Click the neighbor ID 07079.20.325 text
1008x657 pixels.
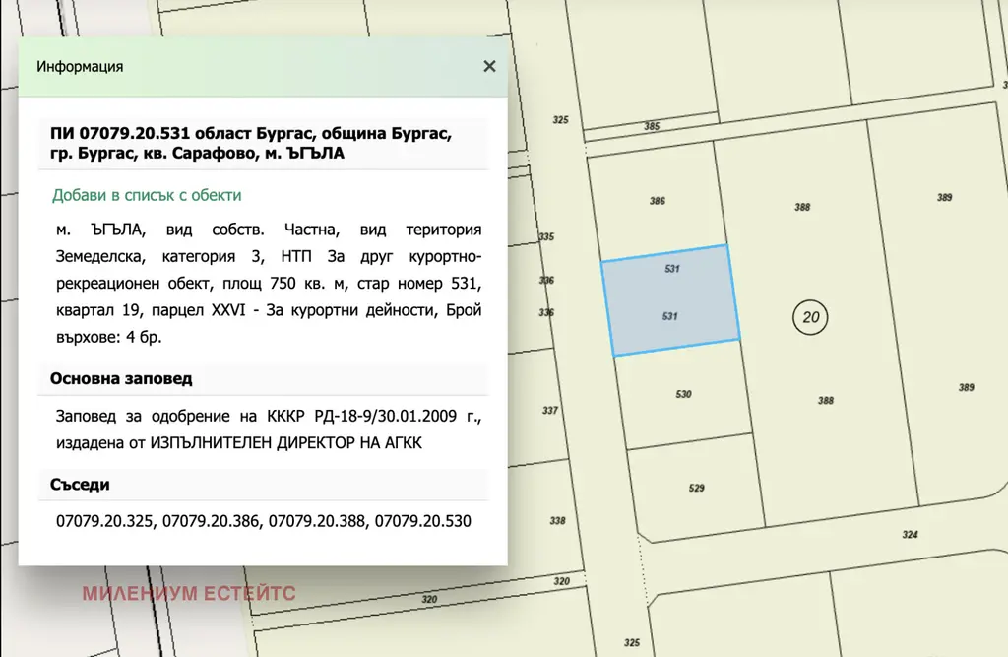105,519
